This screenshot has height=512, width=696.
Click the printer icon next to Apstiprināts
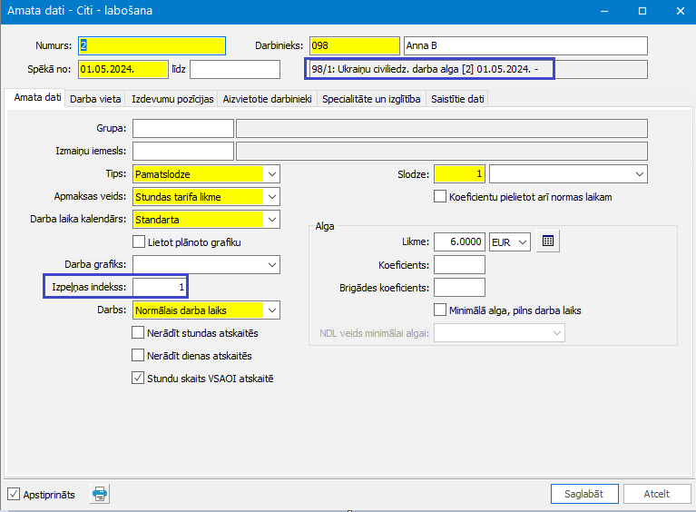(x=100, y=494)
